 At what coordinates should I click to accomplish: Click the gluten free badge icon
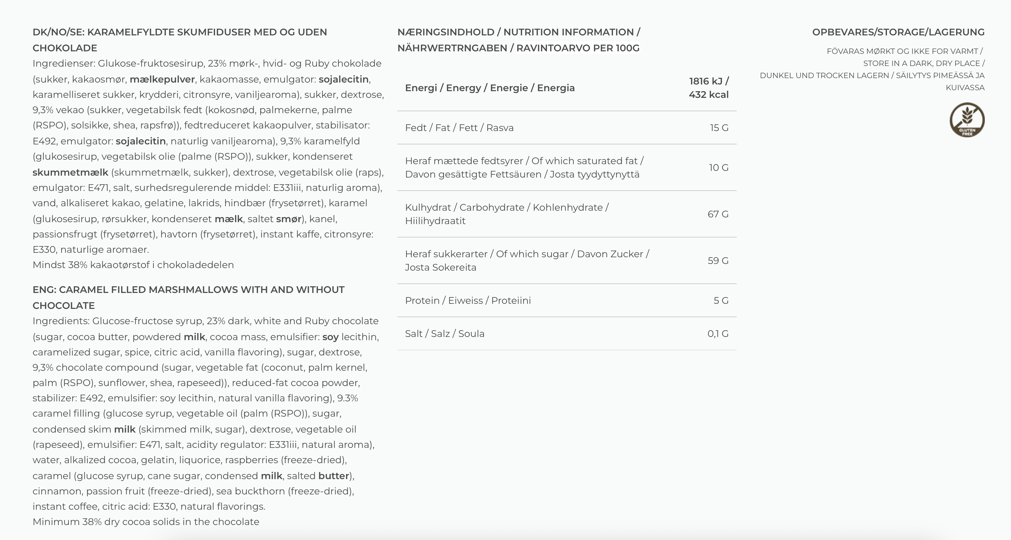[x=967, y=120]
